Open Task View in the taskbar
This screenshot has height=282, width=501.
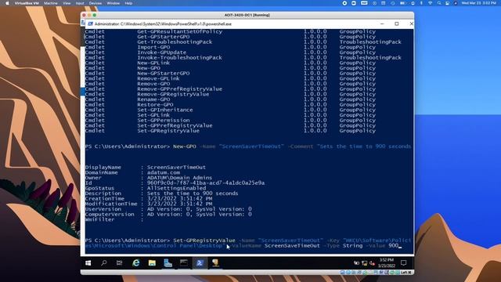coord(120,263)
